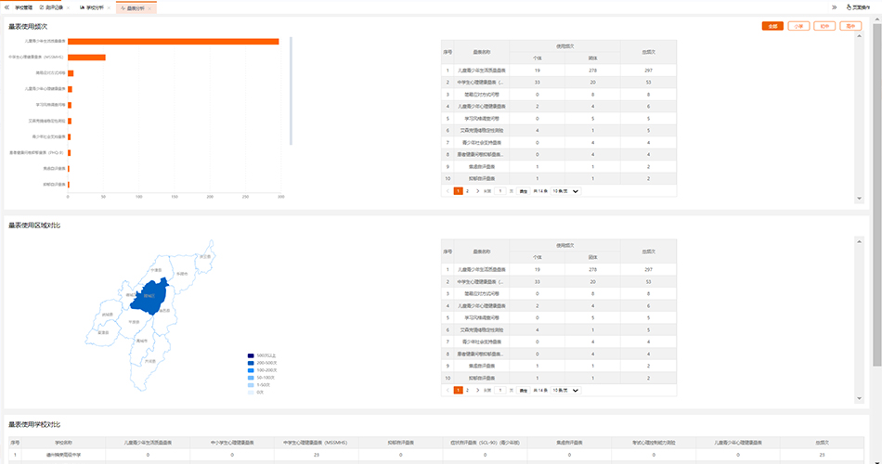Screen dimensions: 882x464
Task: Open page-size dropdown in region table
Action: 566,391
